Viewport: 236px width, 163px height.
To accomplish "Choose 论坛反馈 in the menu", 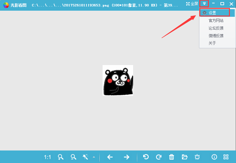I will [x=216, y=28].
